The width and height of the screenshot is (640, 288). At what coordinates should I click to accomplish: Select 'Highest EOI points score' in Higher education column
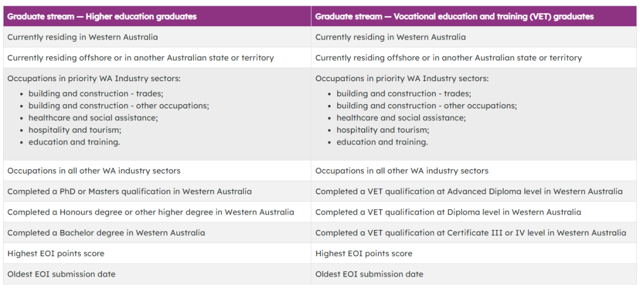click(56, 254)
